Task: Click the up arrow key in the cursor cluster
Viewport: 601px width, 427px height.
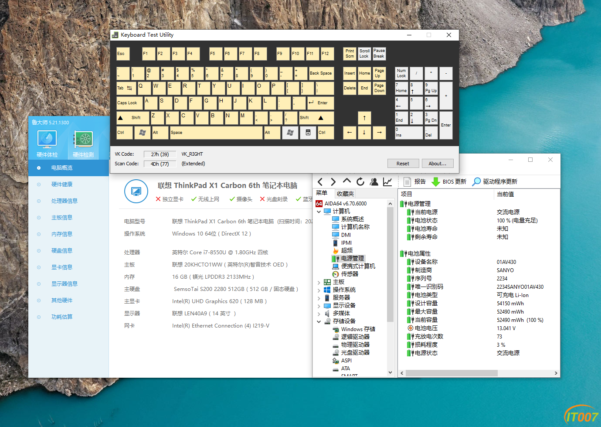Action: (x=364, y=118)
